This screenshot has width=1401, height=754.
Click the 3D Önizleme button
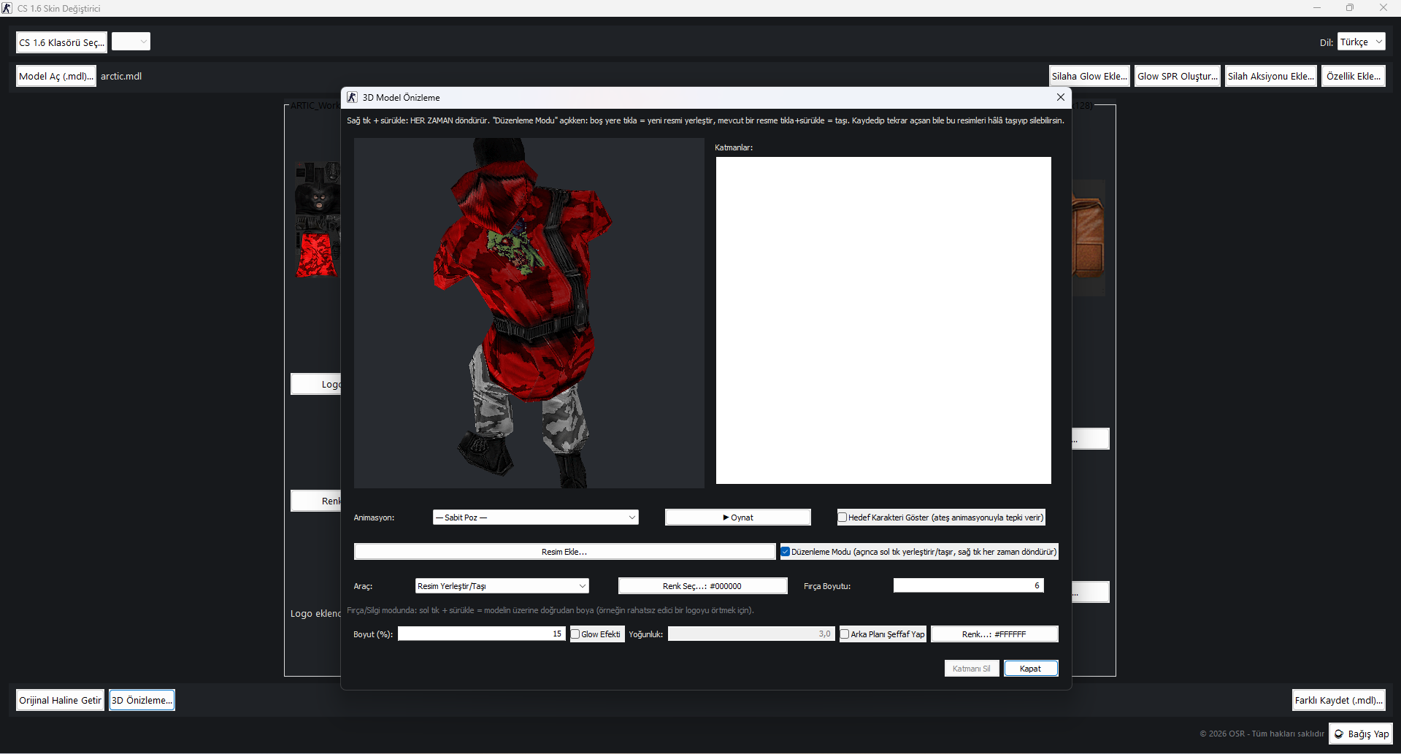142,700
